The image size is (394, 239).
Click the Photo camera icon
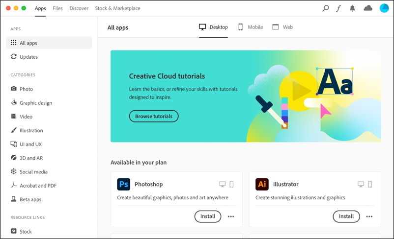[14, 89]
